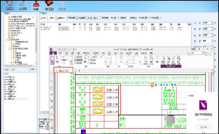Click the red rubber stamp icon in the top toolbar

point(36,5)
